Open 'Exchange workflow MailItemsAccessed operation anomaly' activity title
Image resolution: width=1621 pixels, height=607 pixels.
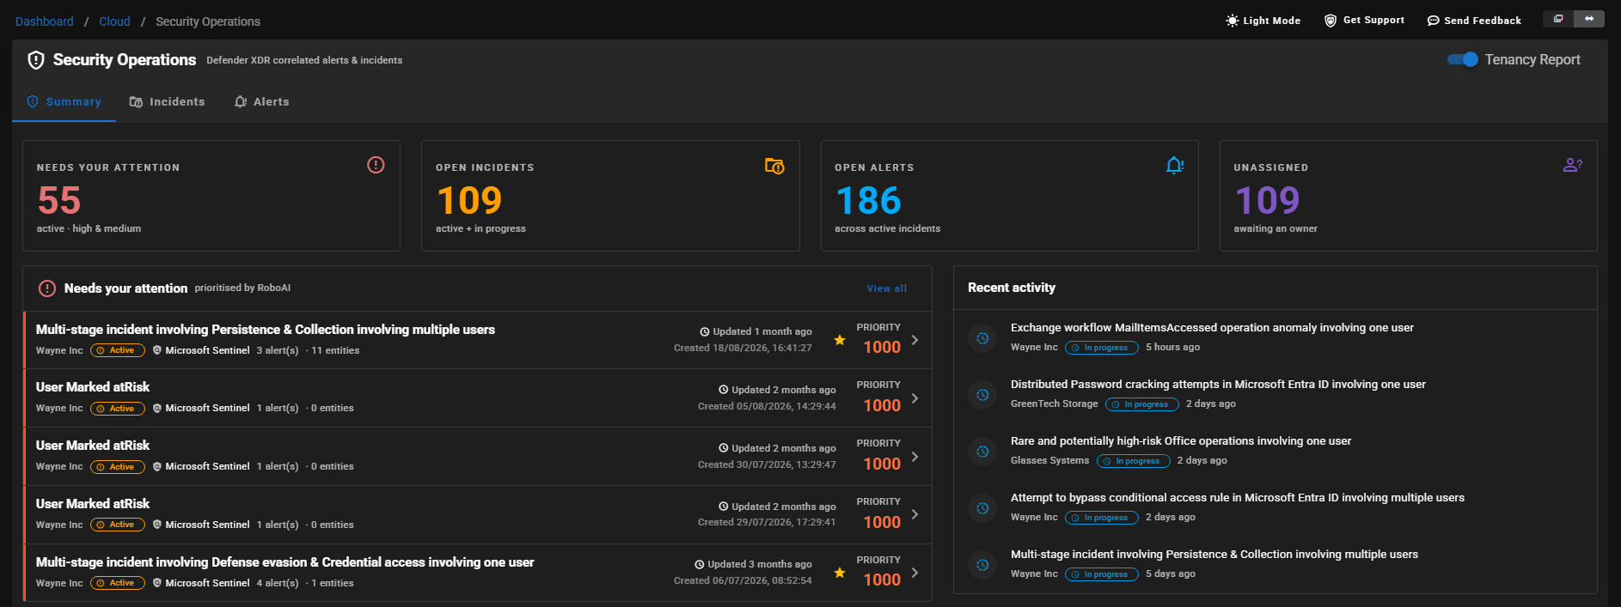click(1212, 328)
